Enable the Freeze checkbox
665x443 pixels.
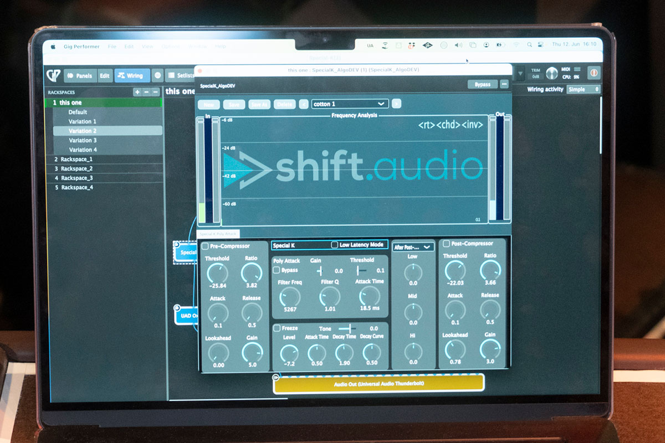tap(277, 328)
